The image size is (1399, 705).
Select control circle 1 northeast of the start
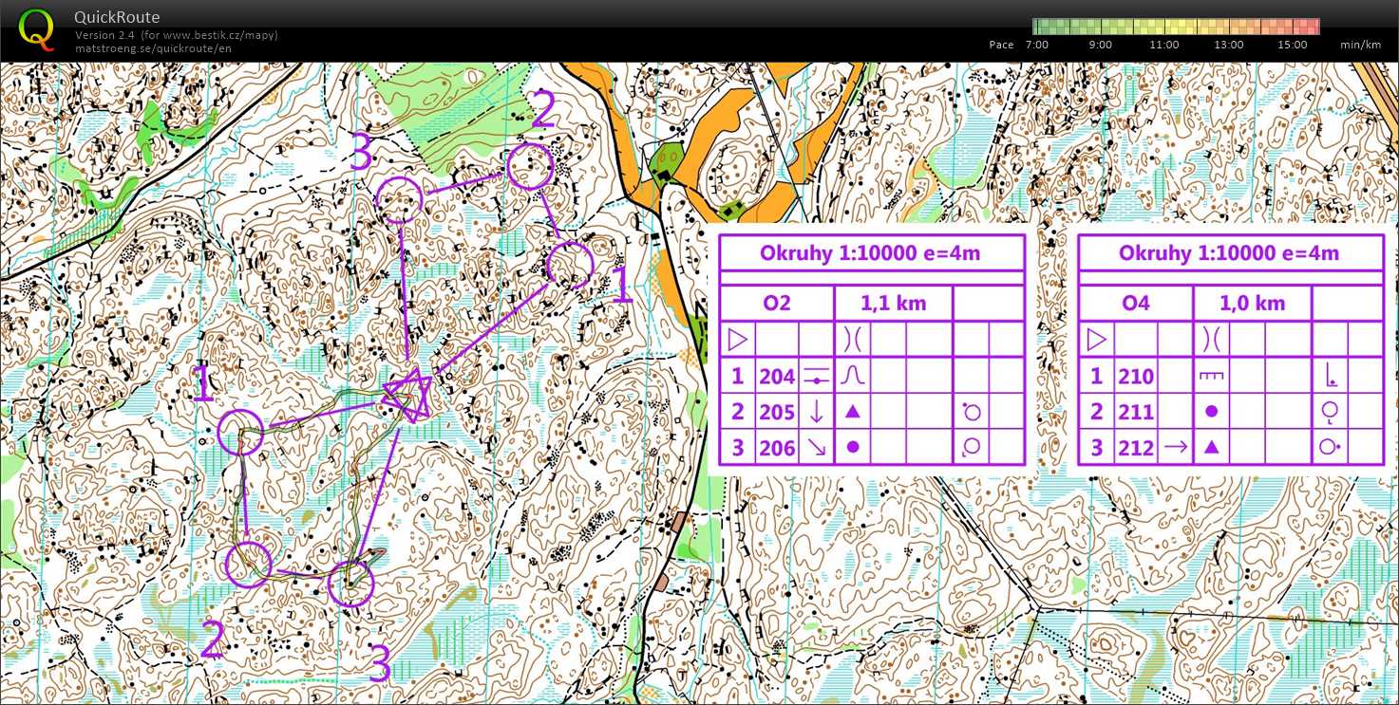pyautogui.click(x=570, y=266)
